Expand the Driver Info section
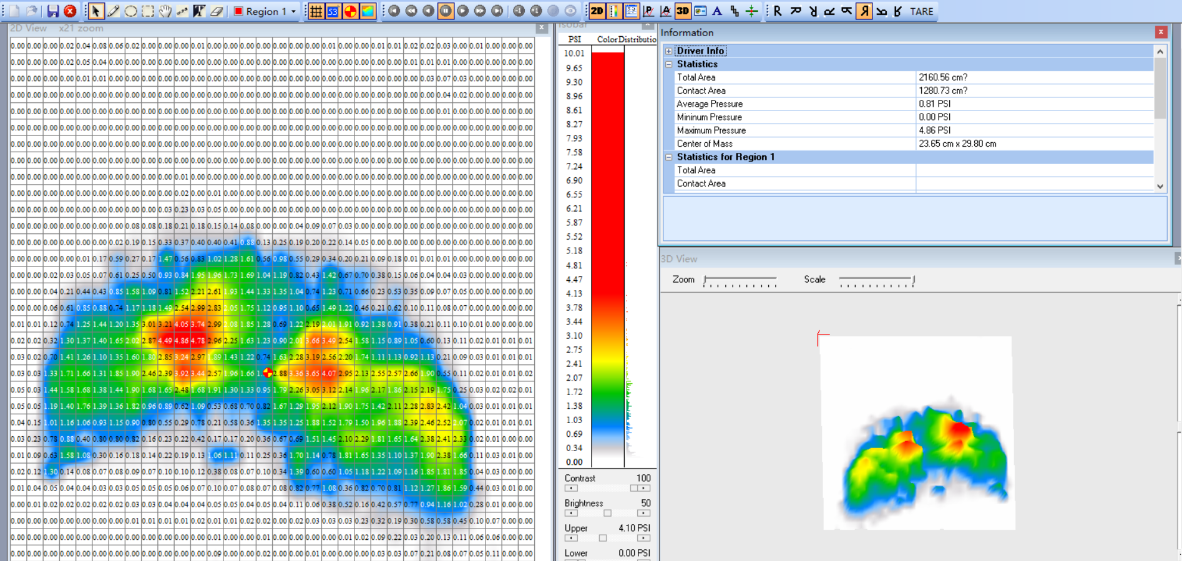 (x=669, y=51)
